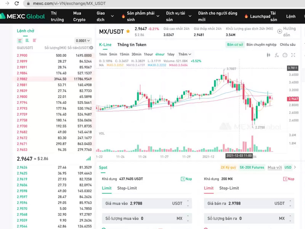Select the buy-side Stop-Limit tab
The height and width of the screenshot is (229, 305).
point(127,188)
